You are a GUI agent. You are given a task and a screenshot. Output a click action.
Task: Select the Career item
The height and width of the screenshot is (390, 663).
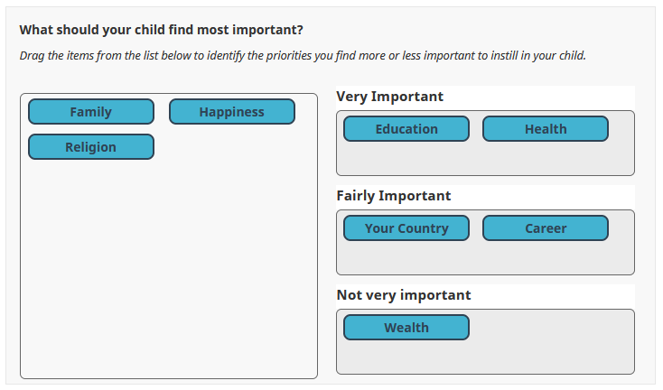coord(546,228)
